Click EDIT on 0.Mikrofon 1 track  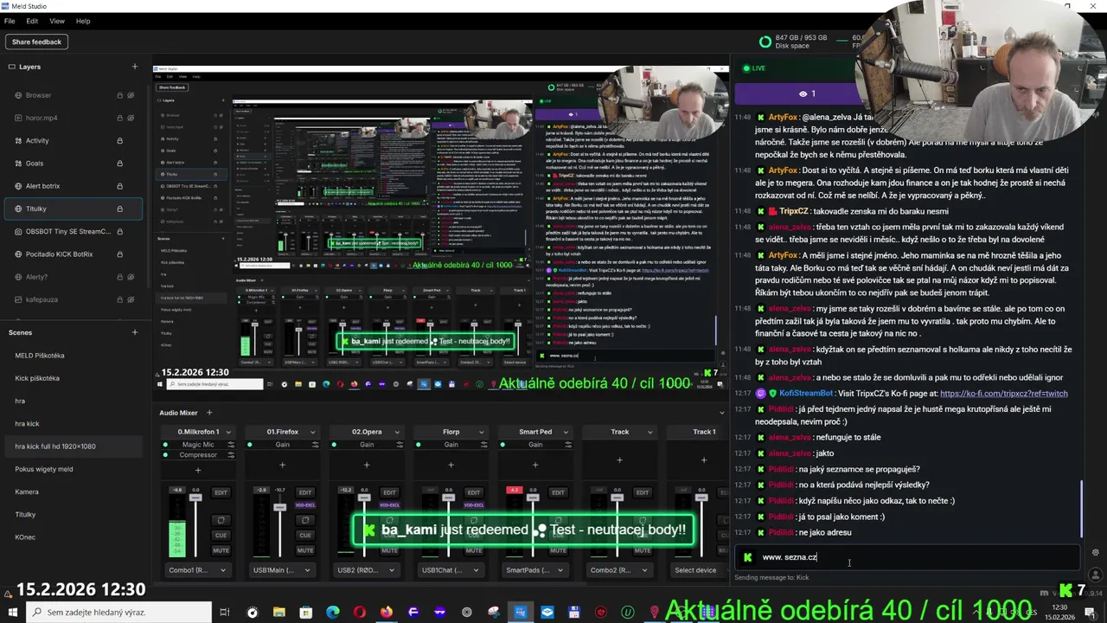[221, 492]
